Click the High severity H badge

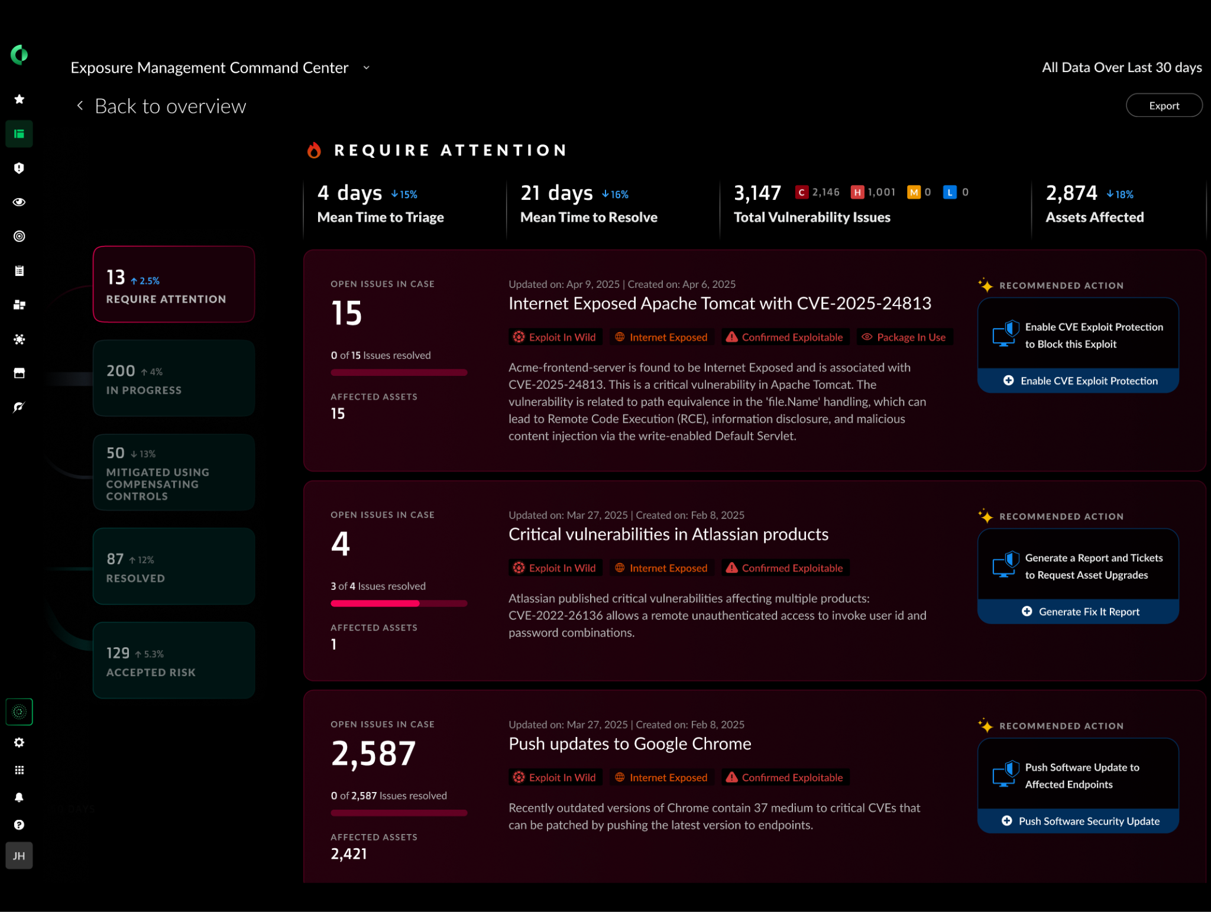857,192
